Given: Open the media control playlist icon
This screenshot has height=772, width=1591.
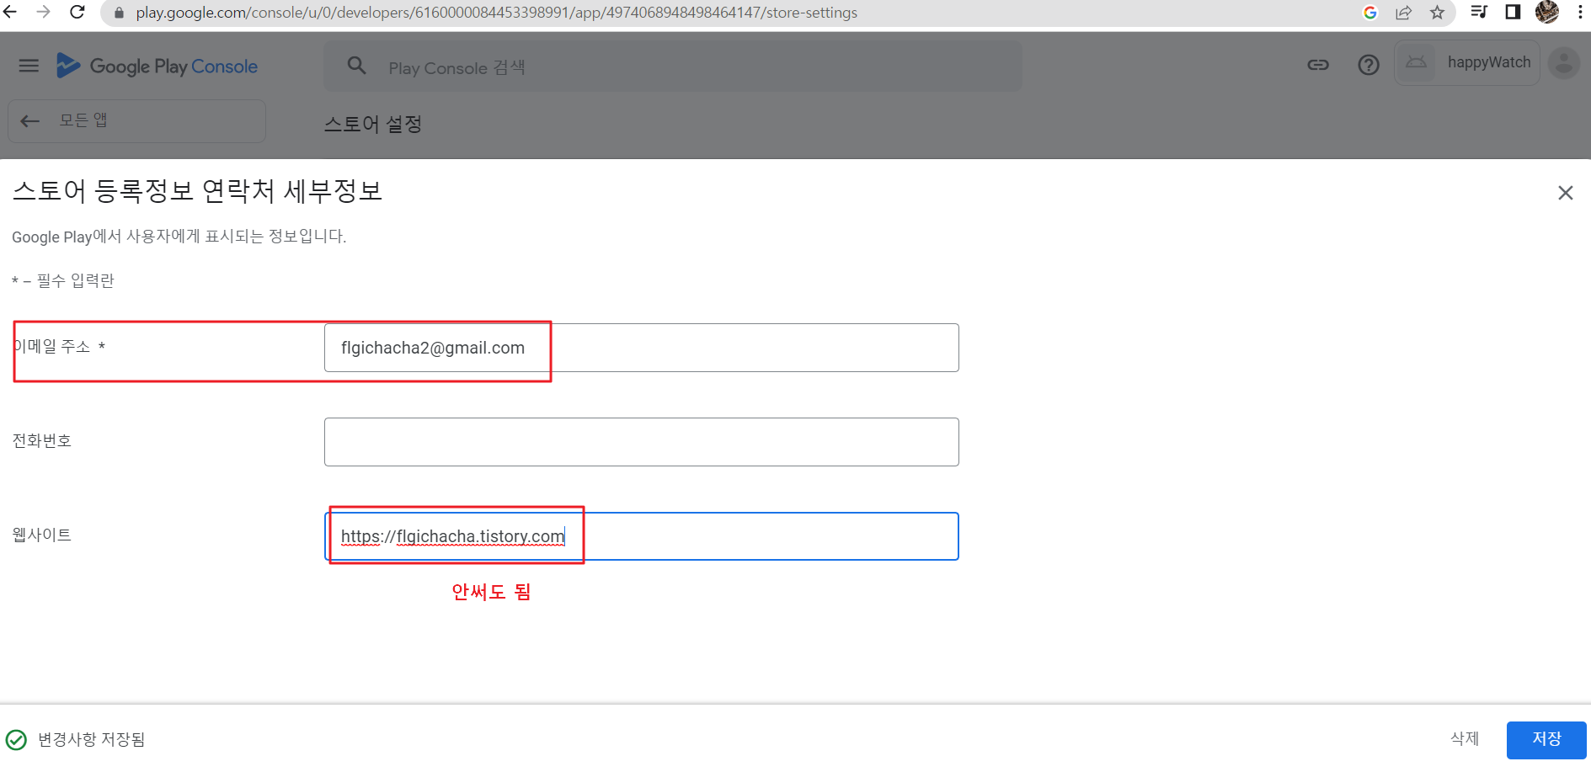Looking at the screenshot, I should (x=1479, y=12).
